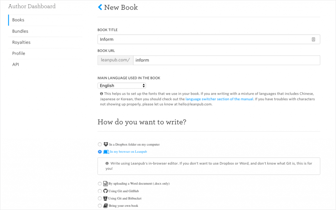Open the English language dropdown
336x210 pixels.
click(122, 86)
